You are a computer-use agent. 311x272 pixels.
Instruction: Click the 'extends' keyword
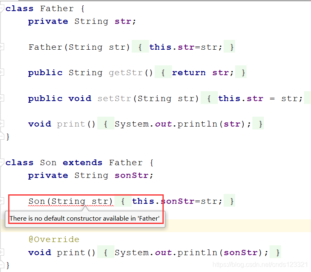pyautogui.click(x=82, y=163)
